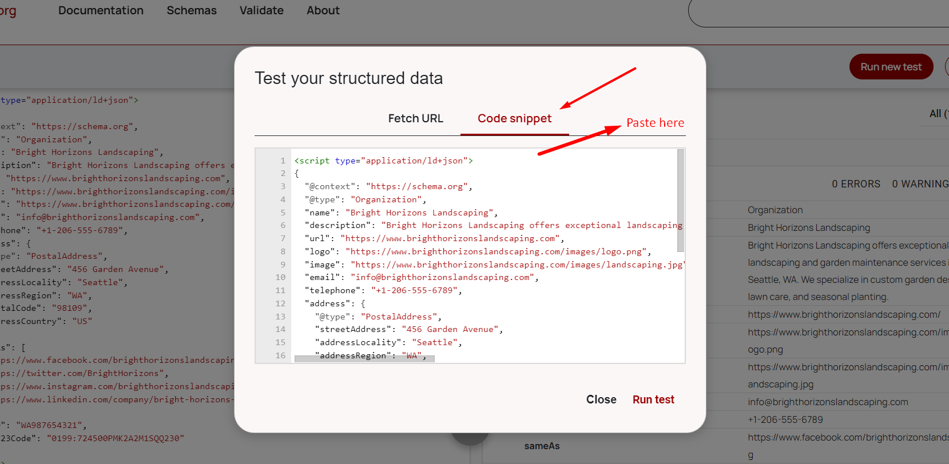Open the About navigation link
This screenshot has height=464, width=949.
pyautogui.click(x=323, y=10)
